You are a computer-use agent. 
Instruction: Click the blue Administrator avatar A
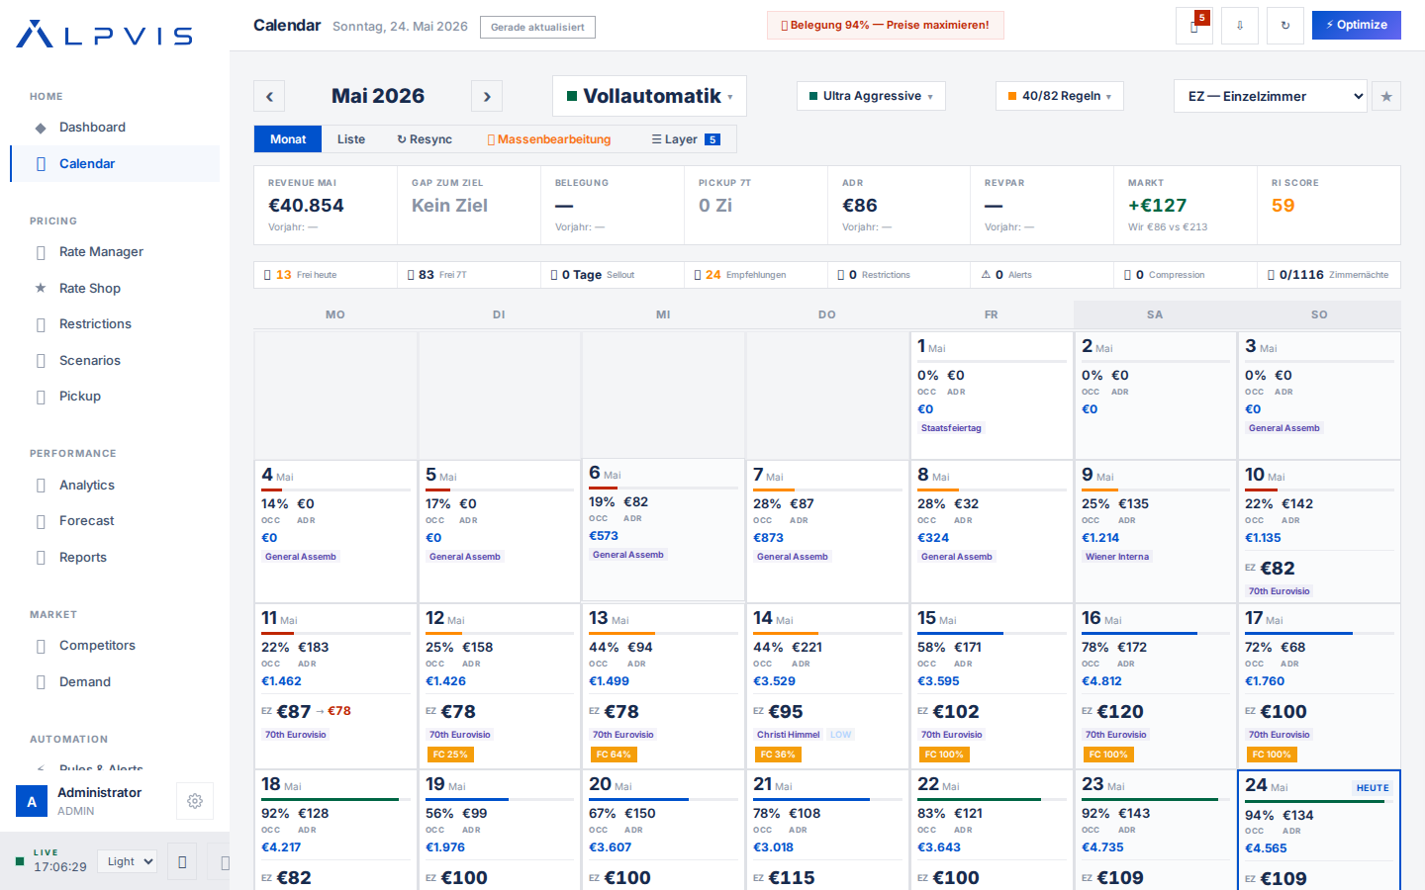32,801
